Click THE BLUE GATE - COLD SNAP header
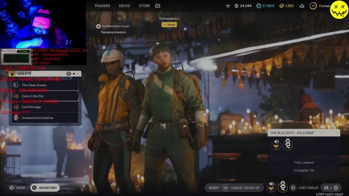Viewport: 349px width, 196px height. point(304,133)
